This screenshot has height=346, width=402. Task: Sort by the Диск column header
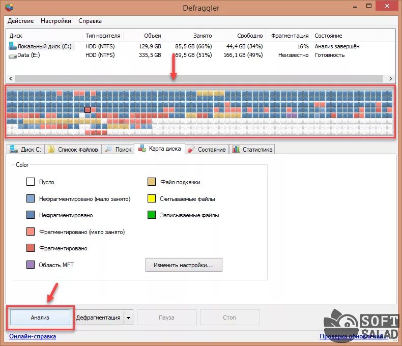(x=44, y=36)
